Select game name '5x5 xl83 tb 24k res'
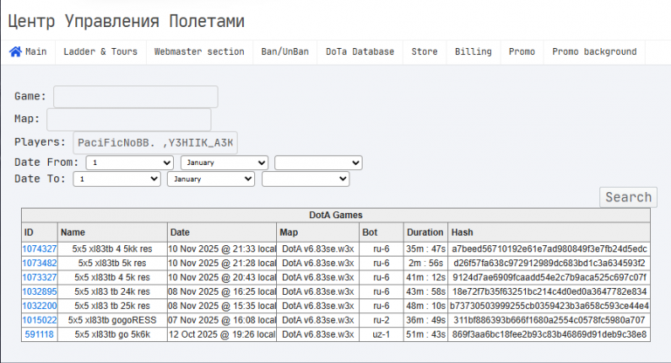The image size is (671, 363). 112,291
